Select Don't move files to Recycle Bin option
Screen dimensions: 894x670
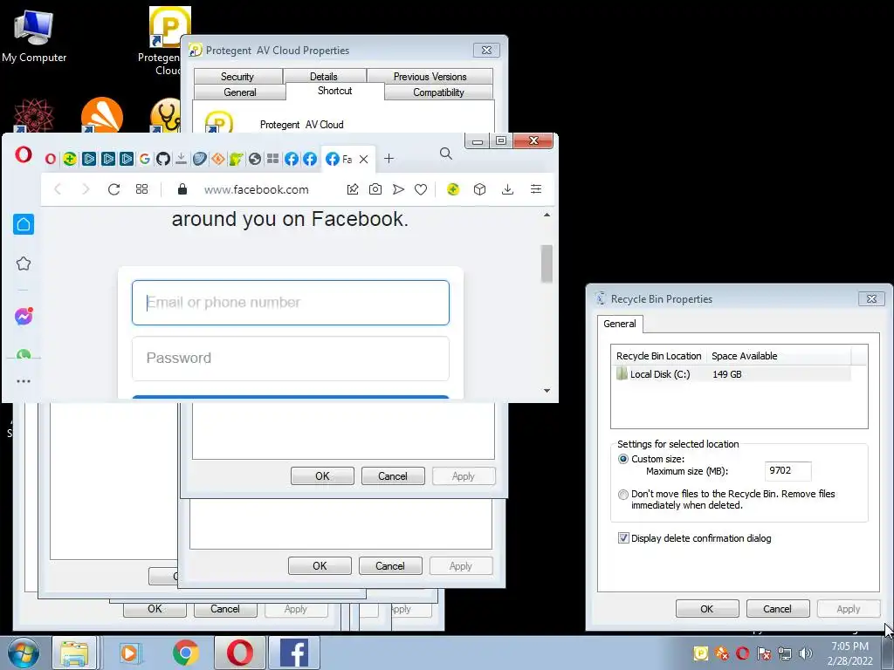click(623, 495)
